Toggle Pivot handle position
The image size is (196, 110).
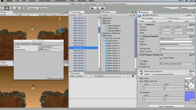point(32,8)
